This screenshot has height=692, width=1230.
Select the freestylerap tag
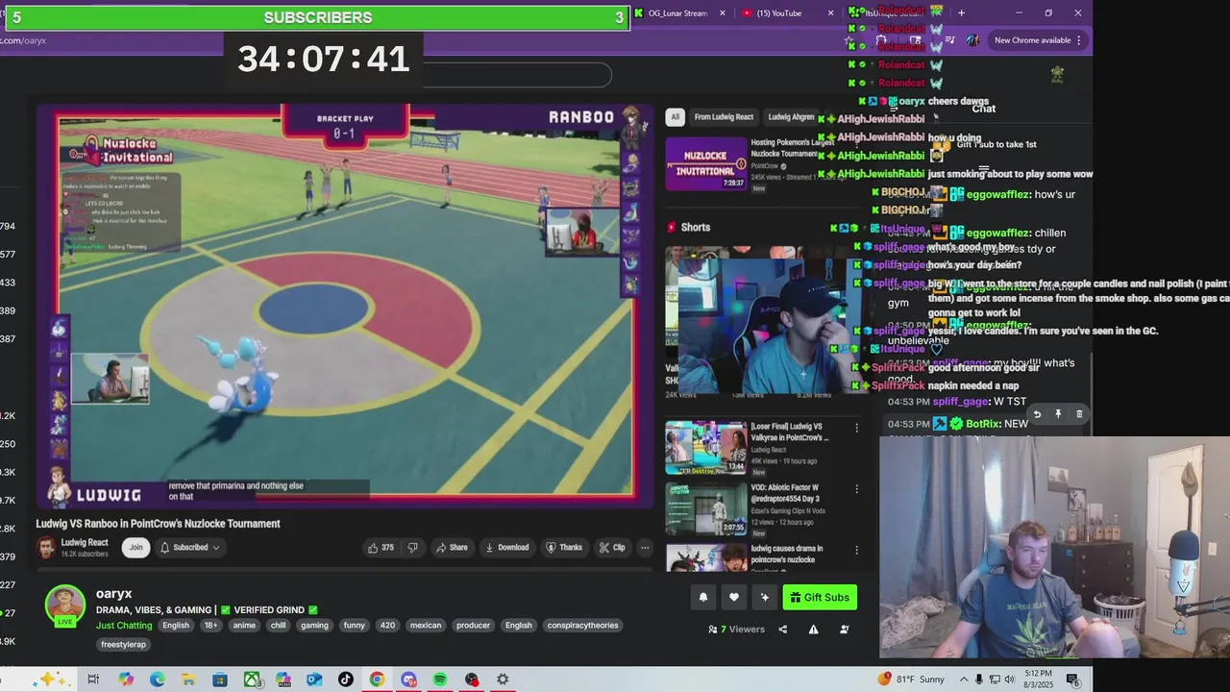[124, 645]
